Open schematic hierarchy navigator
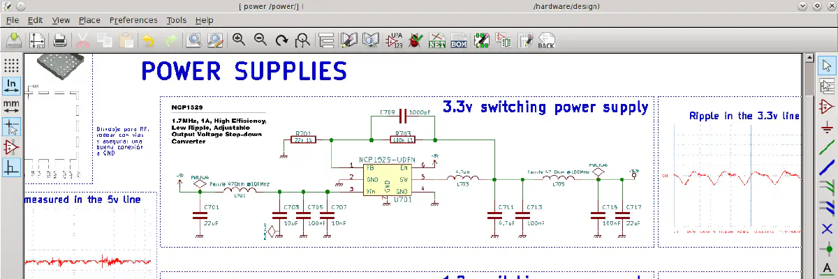This screenshot has height=279, width=838. click(x=326, y=40)
